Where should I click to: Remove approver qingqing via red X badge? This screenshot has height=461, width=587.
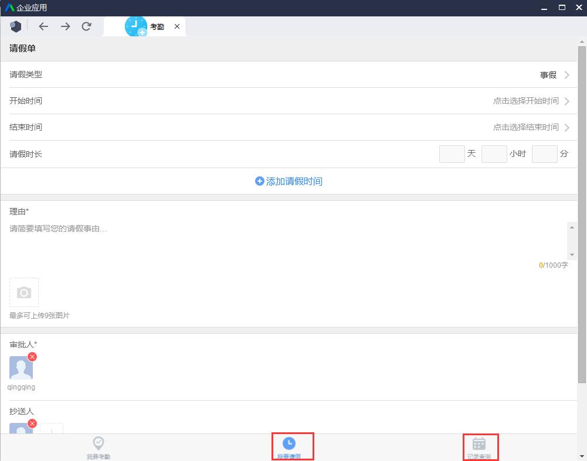(32, 356)
